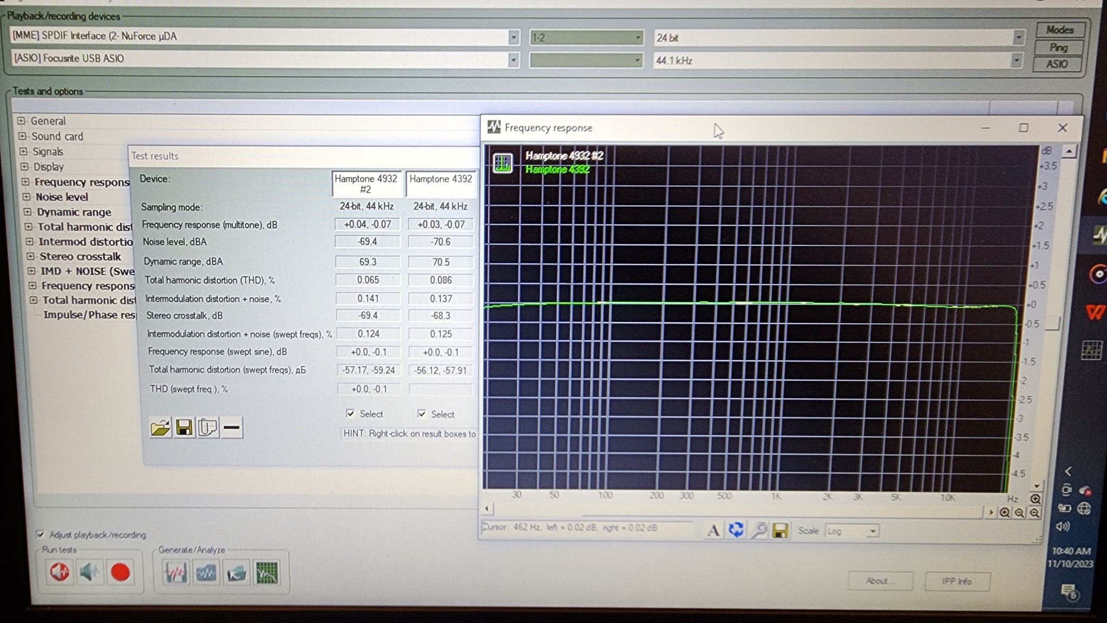Click last zoom magnifier below the graph
This screenshot has height=623, width=1107.
[1035, 513]
